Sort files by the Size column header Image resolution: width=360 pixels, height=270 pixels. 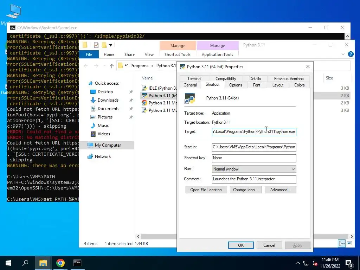coord(329,78)
